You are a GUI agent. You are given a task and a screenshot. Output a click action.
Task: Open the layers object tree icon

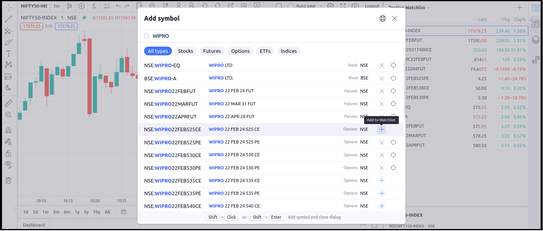[535, 40]
